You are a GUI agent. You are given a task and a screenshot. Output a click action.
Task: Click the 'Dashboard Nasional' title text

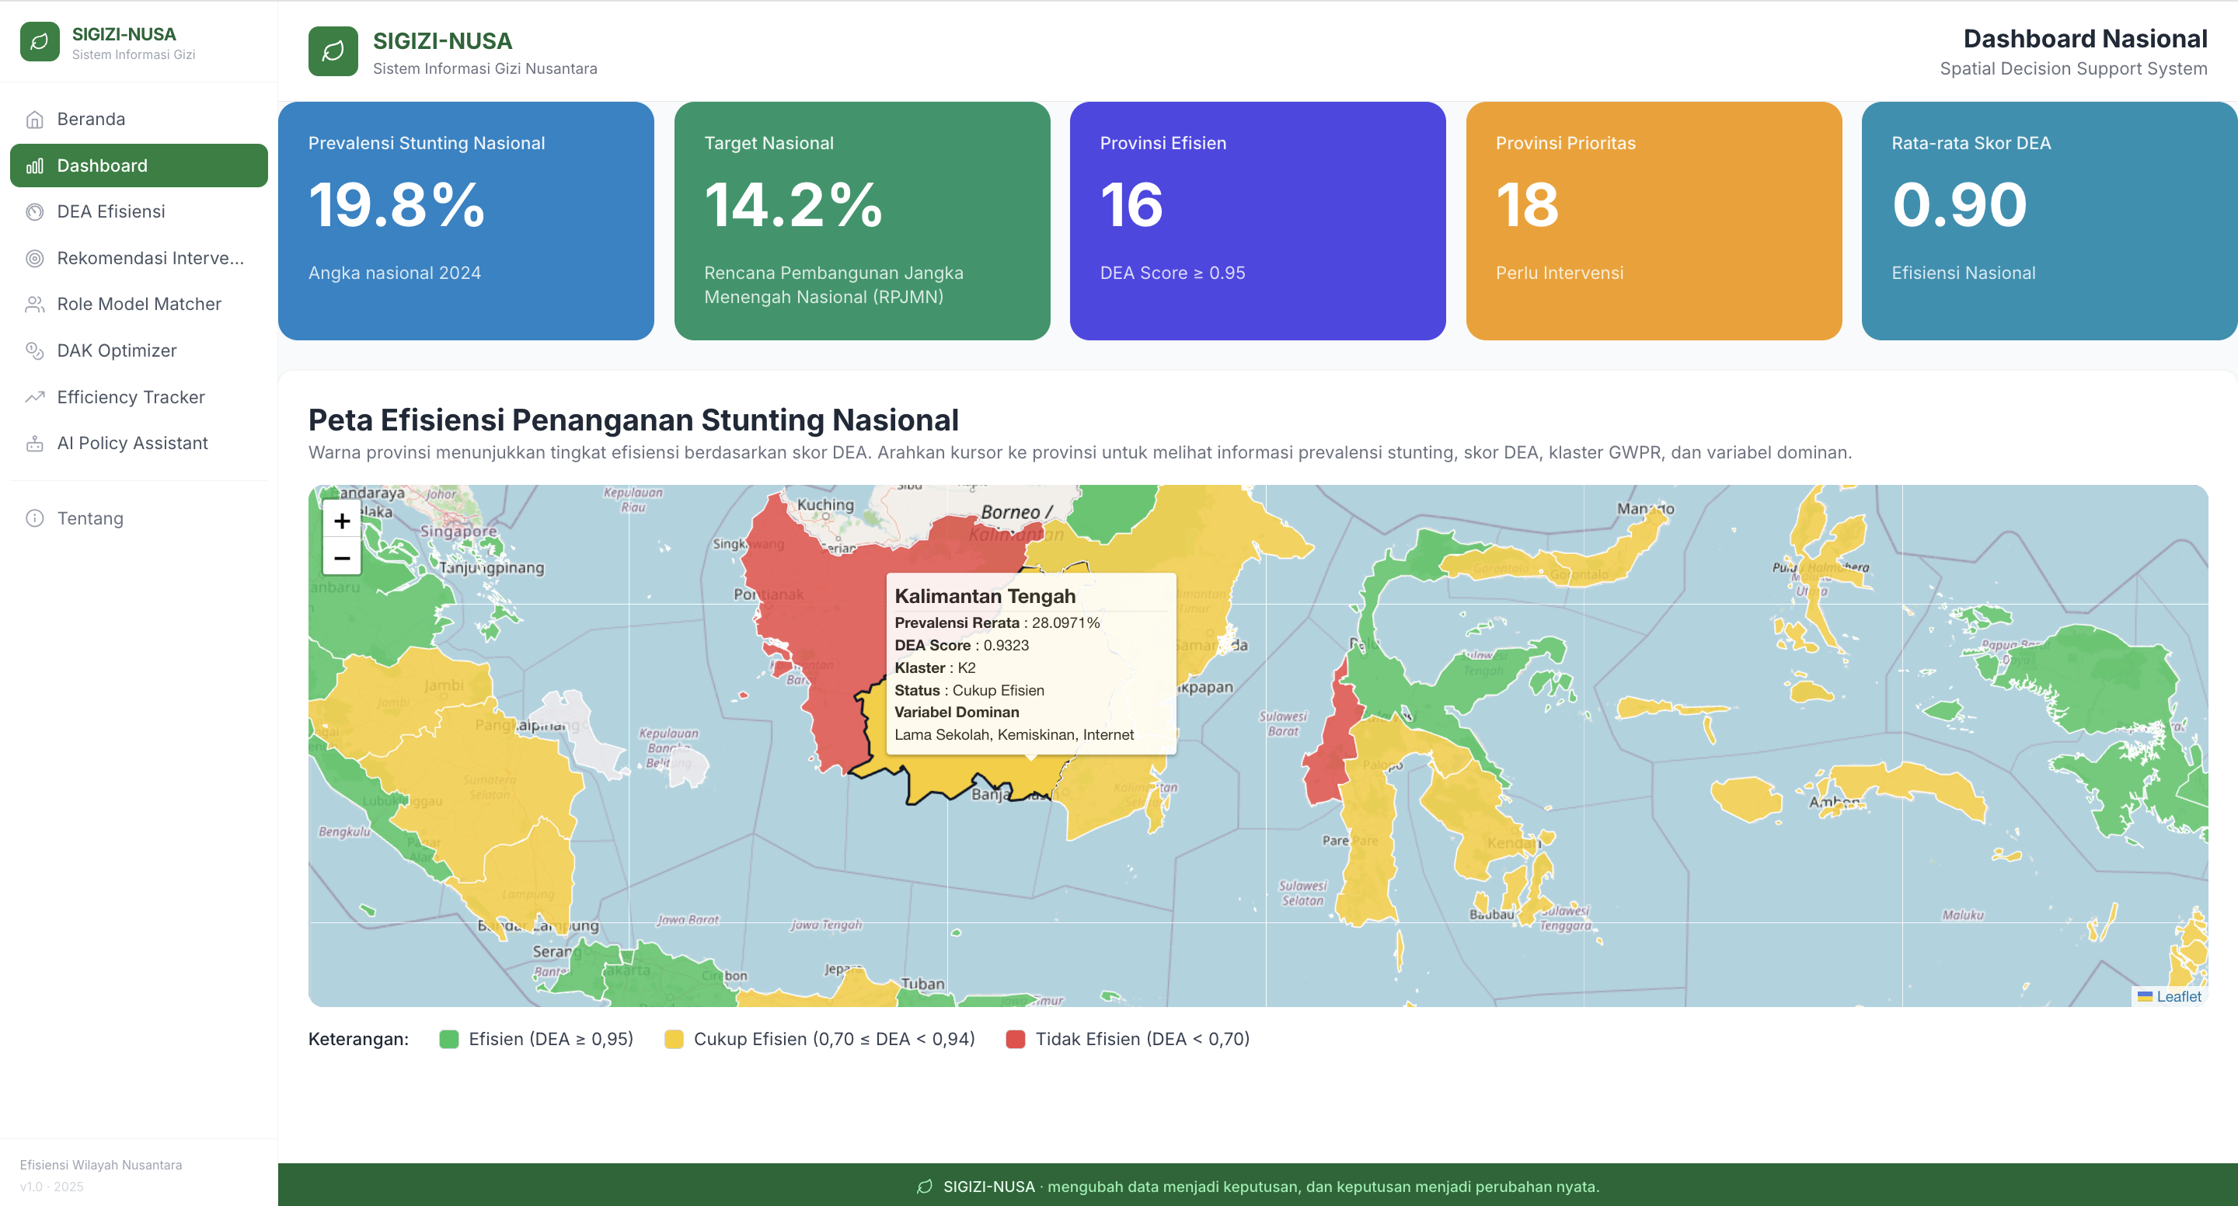click(2085, 39)
